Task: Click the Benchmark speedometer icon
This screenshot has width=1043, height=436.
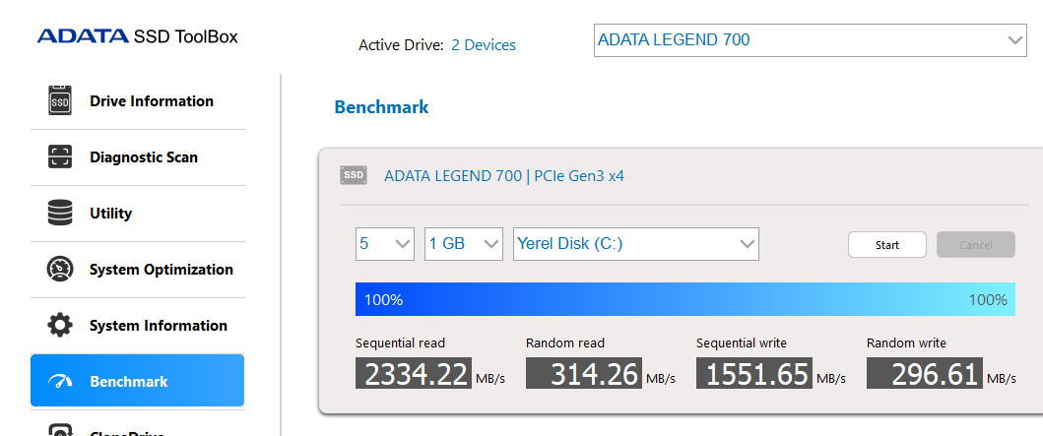Action: [60, 382]
